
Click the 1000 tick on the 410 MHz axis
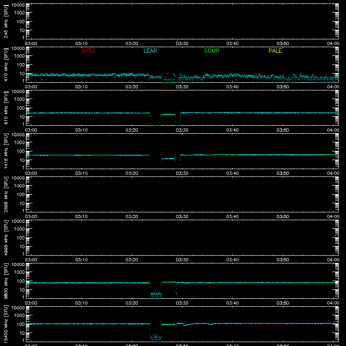pos(19,56)
